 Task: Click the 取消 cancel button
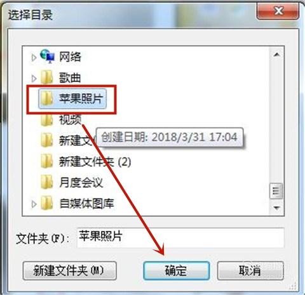(250, 271)
